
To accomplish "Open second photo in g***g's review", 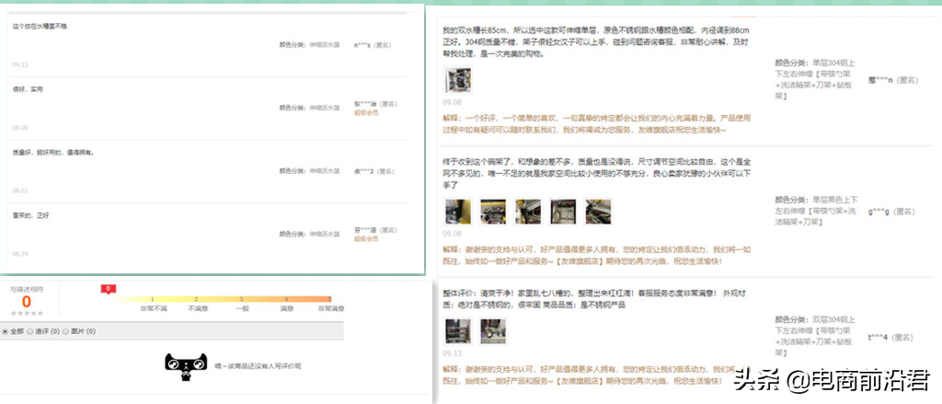I will pos(493,212).
